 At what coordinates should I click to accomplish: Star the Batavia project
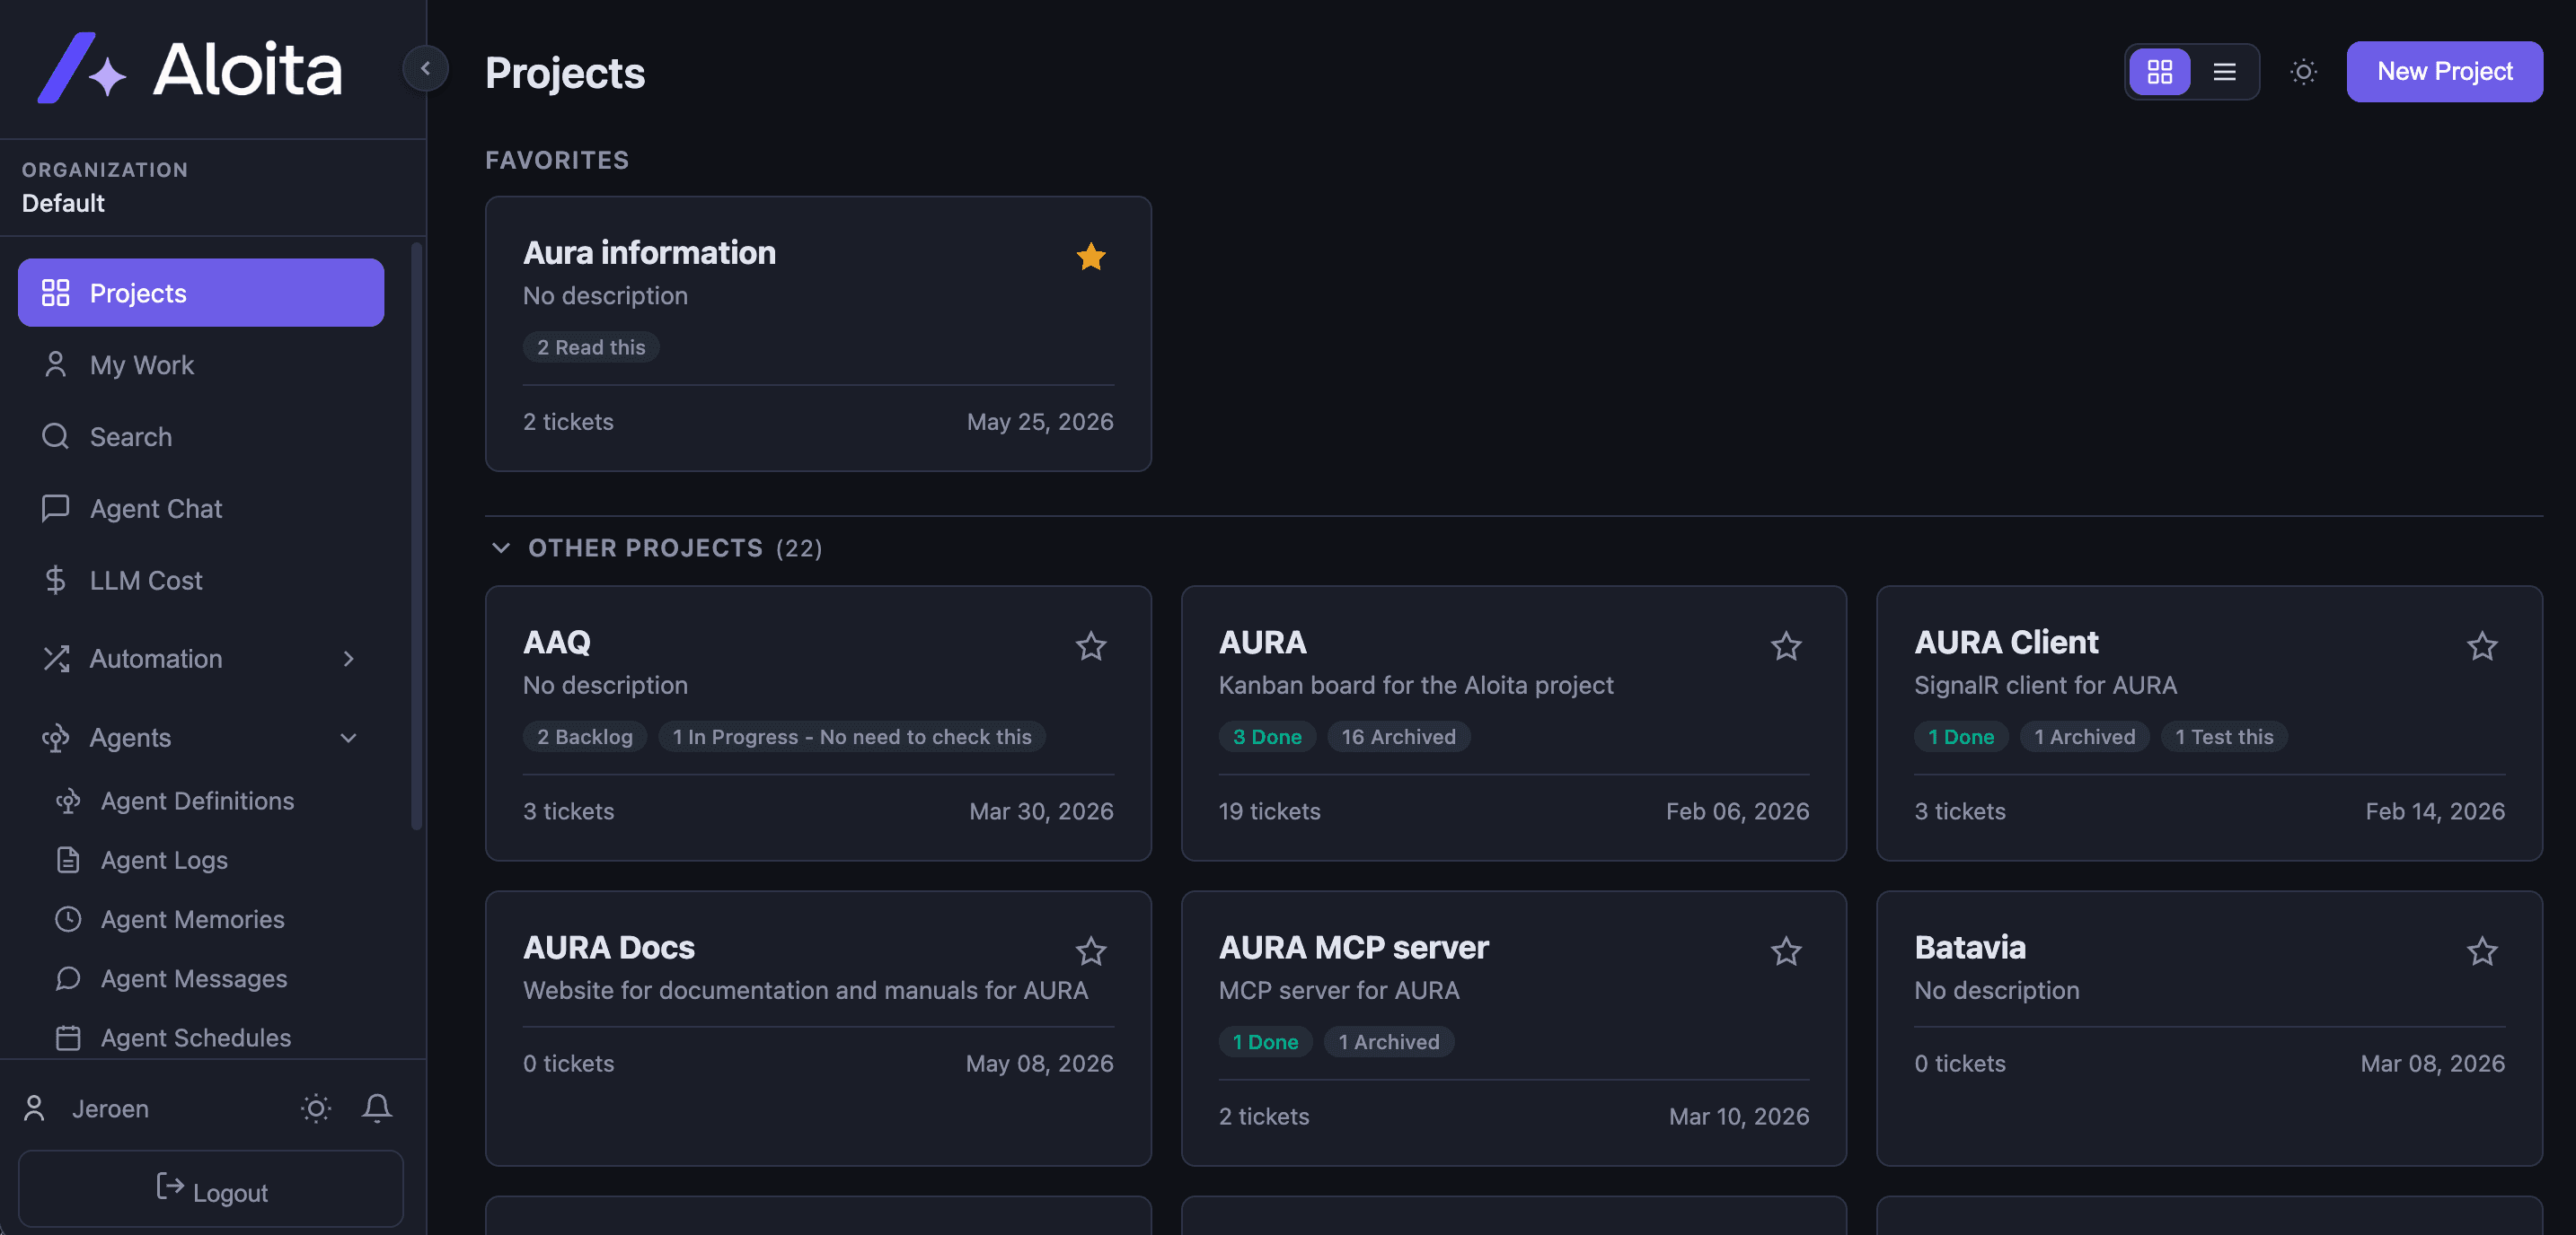2482,951
